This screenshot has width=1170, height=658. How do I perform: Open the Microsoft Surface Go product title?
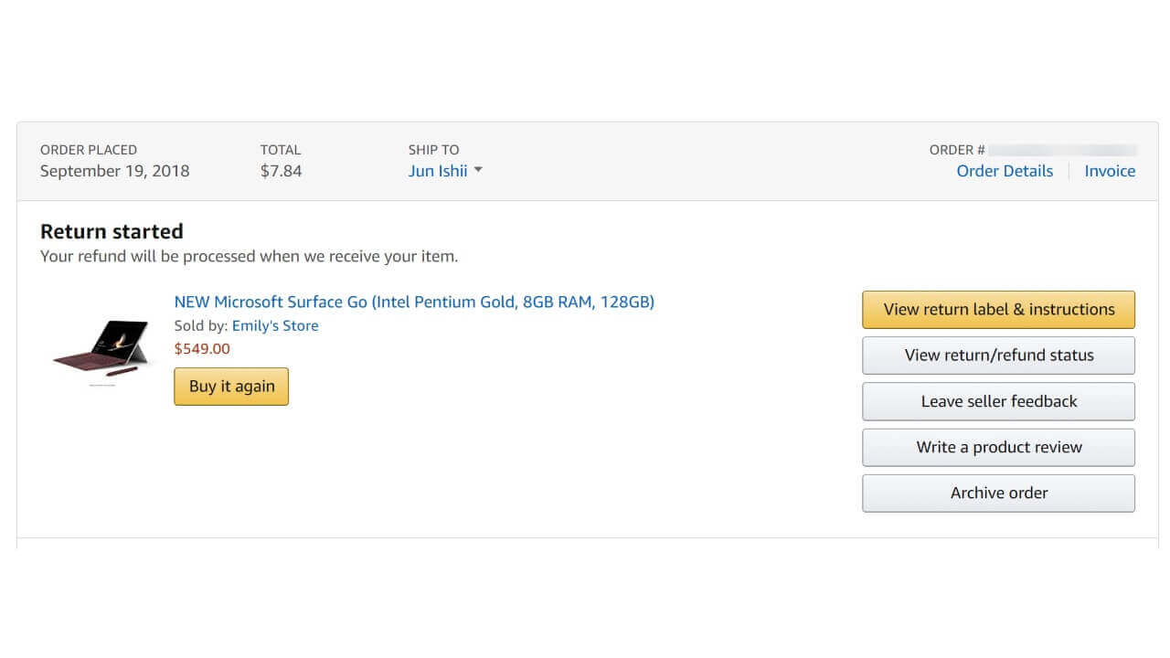click(414, 302)
